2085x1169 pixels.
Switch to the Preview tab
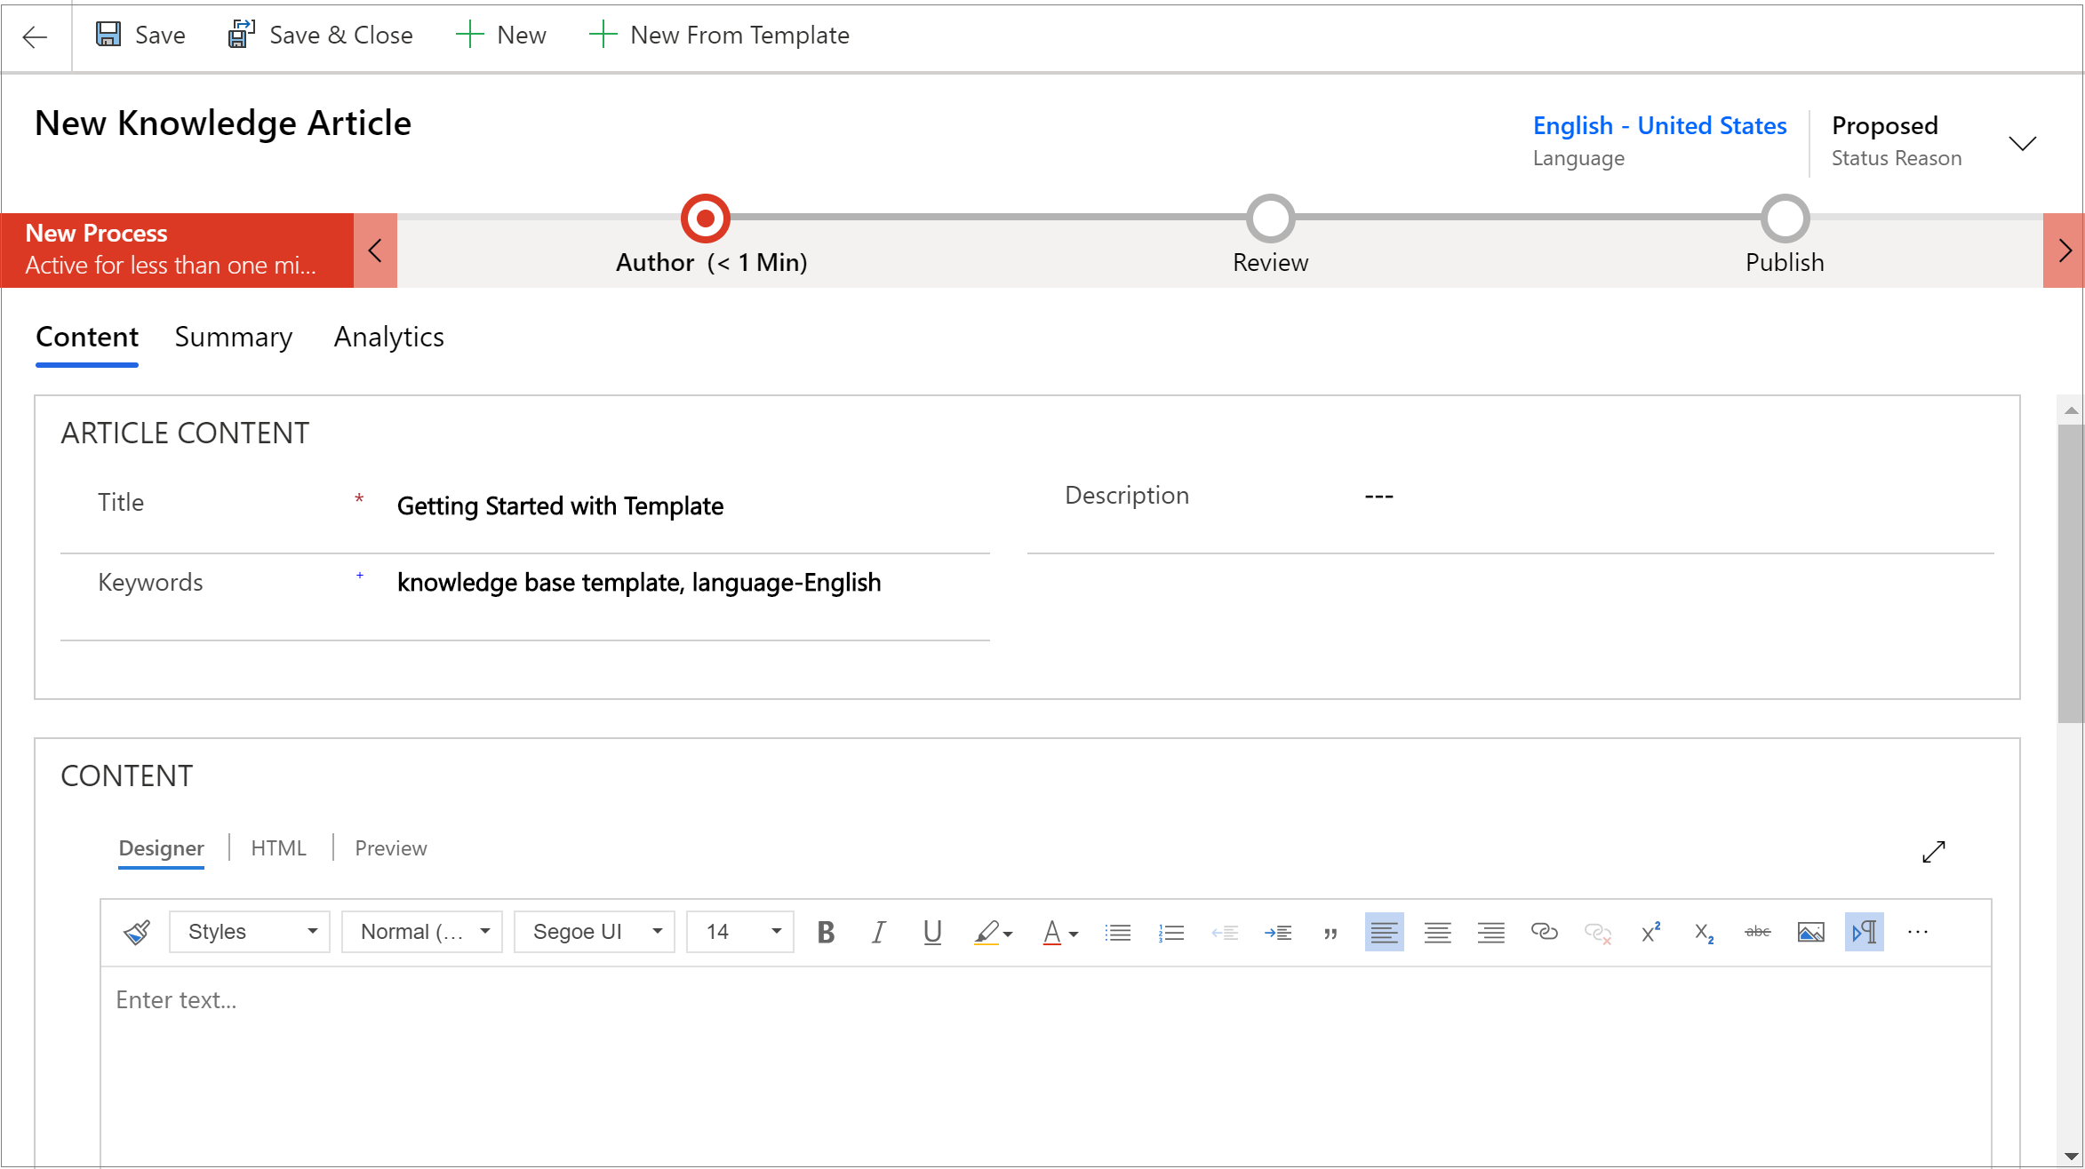pos(389,847)
